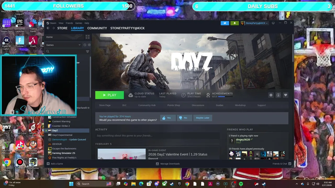Open the Support link
The width and height of the screenshot is (335, 188).
point(261,105)
